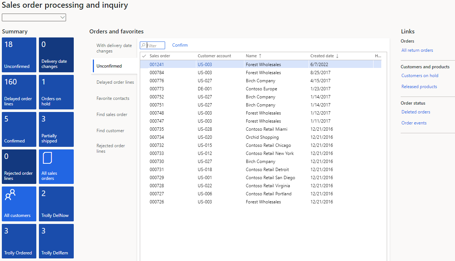Image resolution: width=455 pixels, height=261 pixels.
Task: Click the Confirmed tile showing 5
Action: 19,129
